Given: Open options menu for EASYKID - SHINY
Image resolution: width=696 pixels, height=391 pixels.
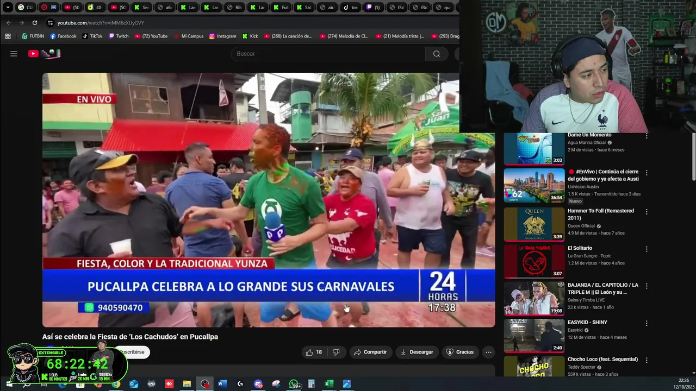Looking at the screenshot, I should (647, 323).
